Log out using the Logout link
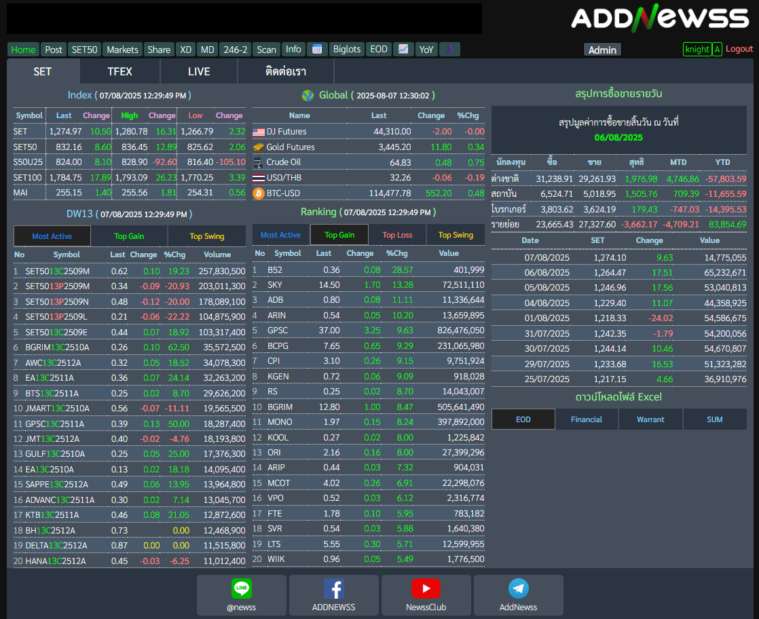 tap(739, 49)
